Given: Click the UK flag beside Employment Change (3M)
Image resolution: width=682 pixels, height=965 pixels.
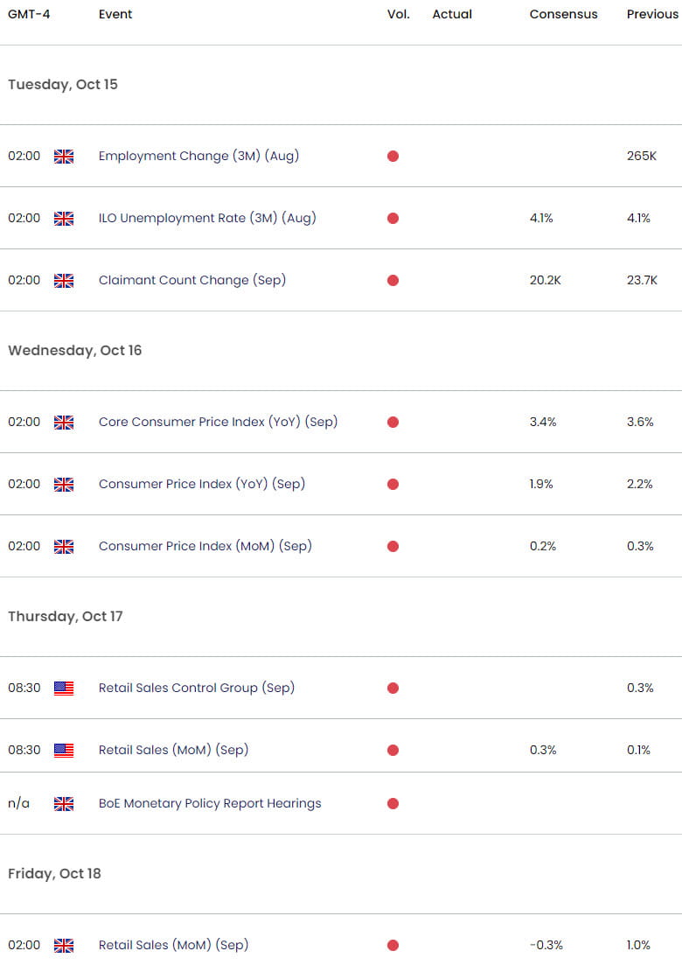Looking at the screenshot, I should (x=63, y=156).
